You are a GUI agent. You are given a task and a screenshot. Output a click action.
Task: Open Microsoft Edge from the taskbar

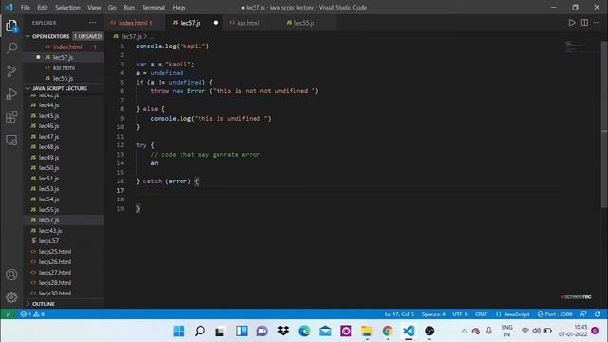pos(304,331)
